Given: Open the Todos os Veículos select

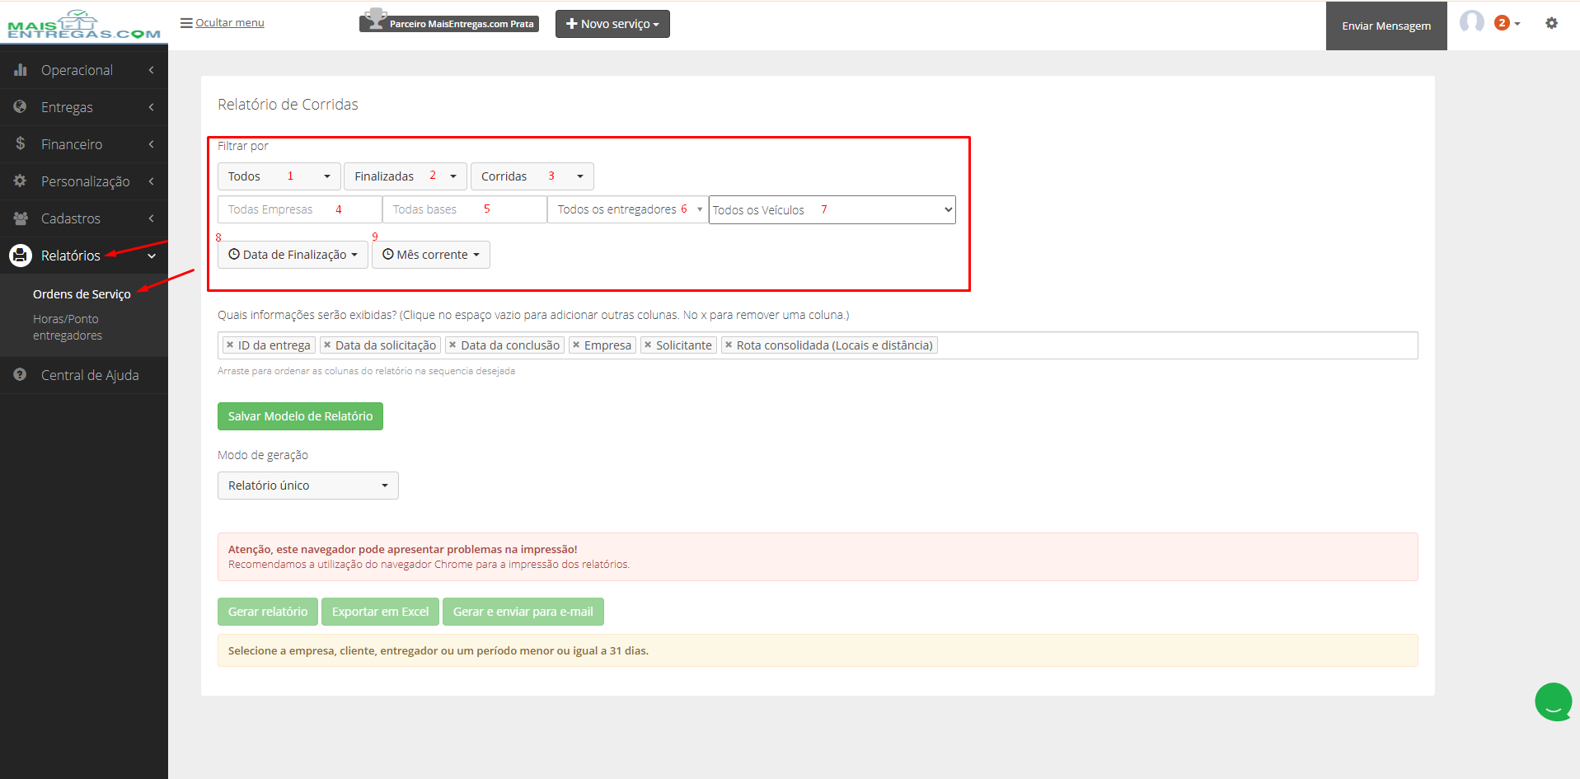Looking at the screenshot, I should (832, 209).
